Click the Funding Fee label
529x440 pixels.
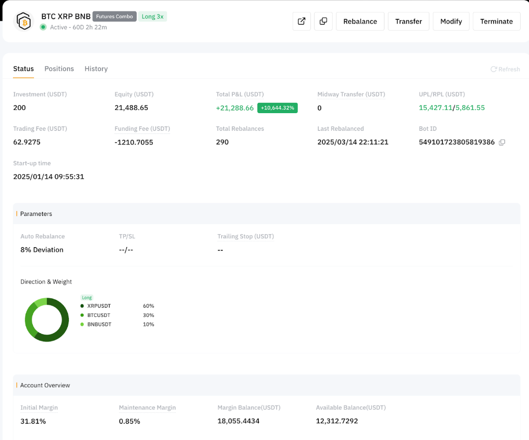[x=142, y=129]
